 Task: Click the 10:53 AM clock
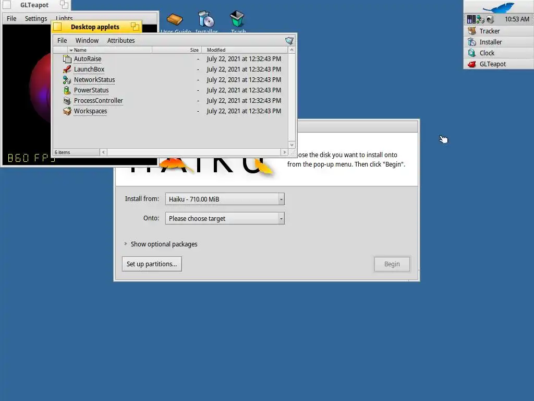pos(517,19)
